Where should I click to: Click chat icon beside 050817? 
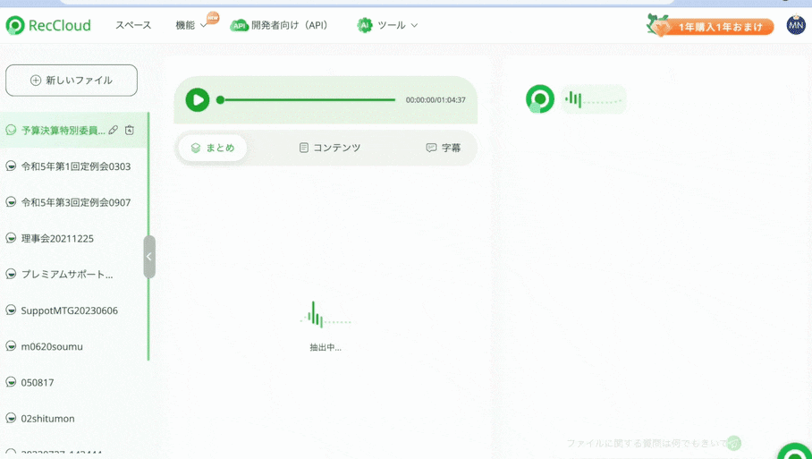(x=11, y=382)
